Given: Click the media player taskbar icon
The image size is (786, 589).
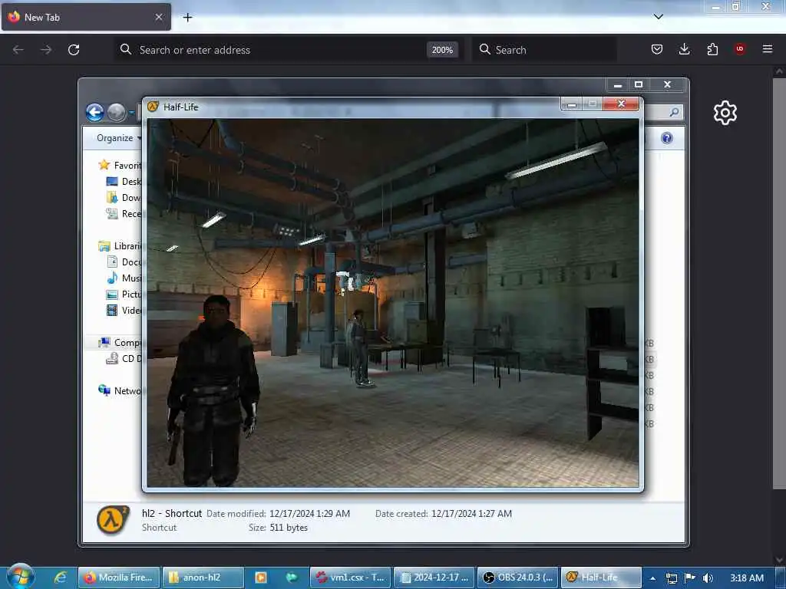Looking at the screenshot, I should (261, 577).
